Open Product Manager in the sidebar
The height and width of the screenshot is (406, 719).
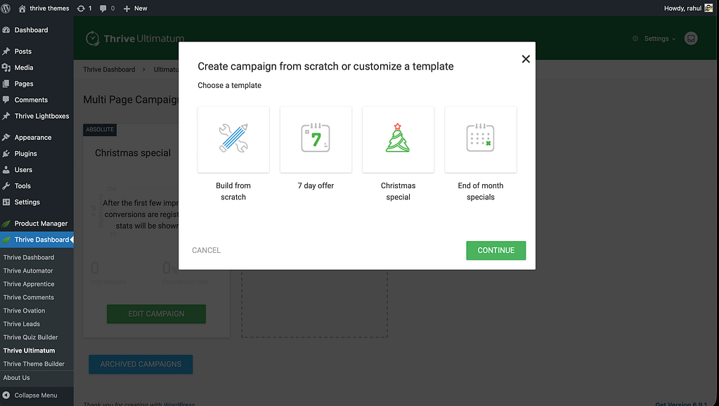coord(41,223)
